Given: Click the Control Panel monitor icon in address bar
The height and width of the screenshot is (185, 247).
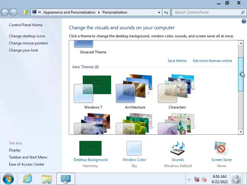Looking at the screenshot, I should [34, 12].
